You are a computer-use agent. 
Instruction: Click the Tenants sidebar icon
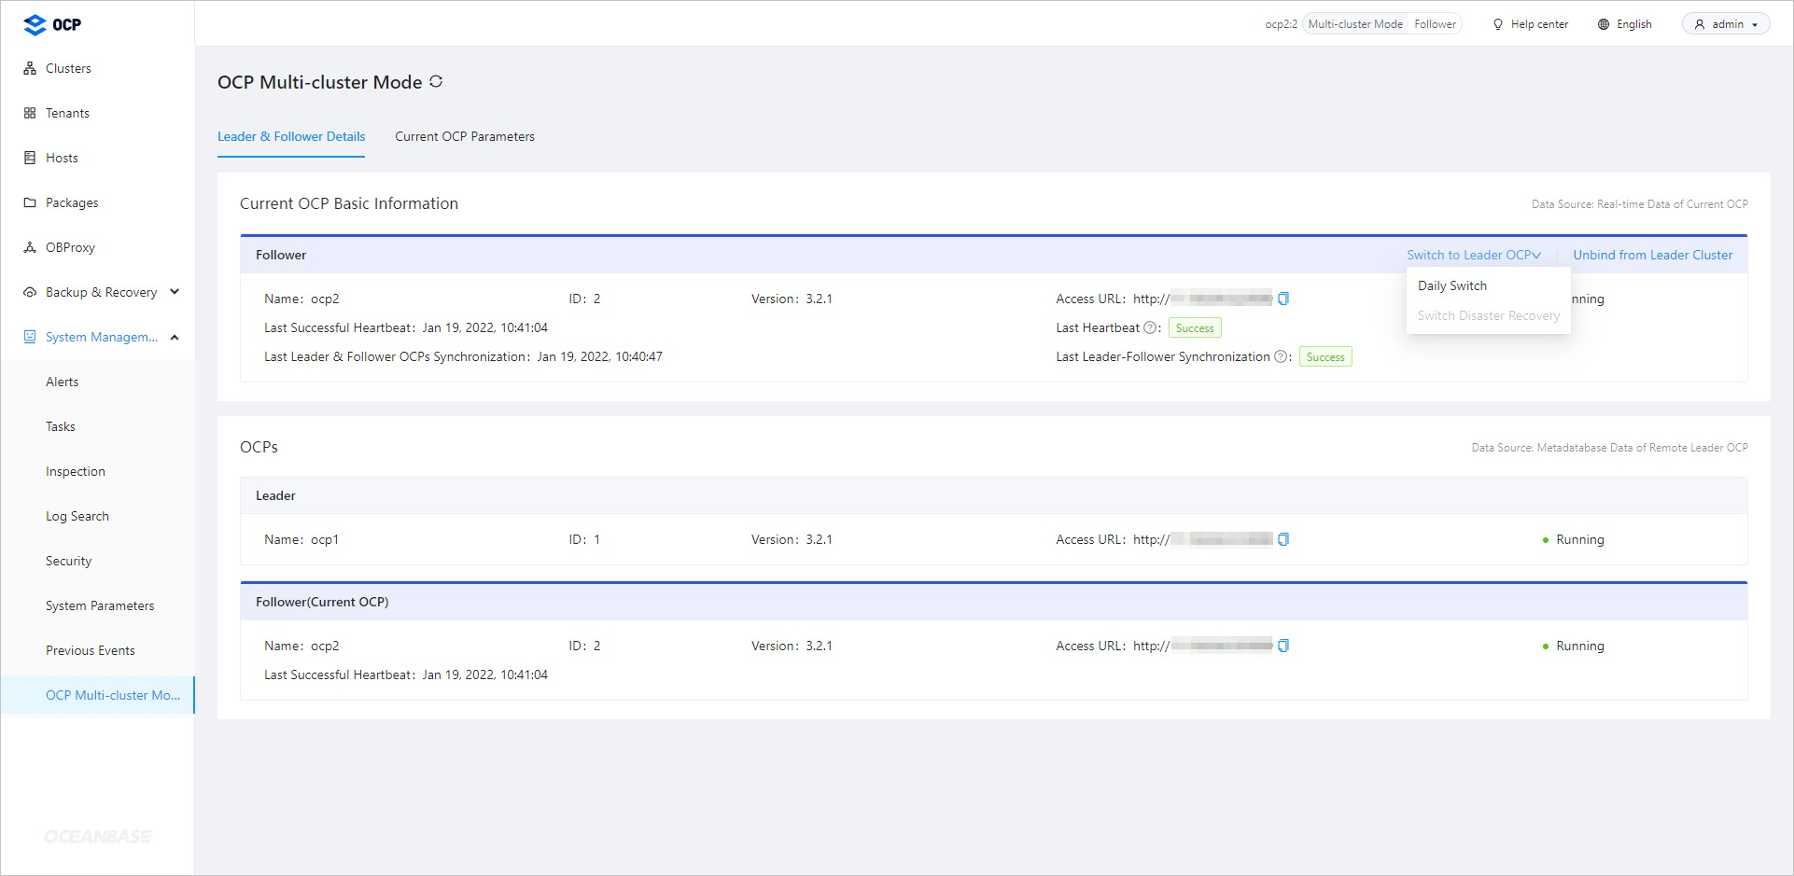30,113
